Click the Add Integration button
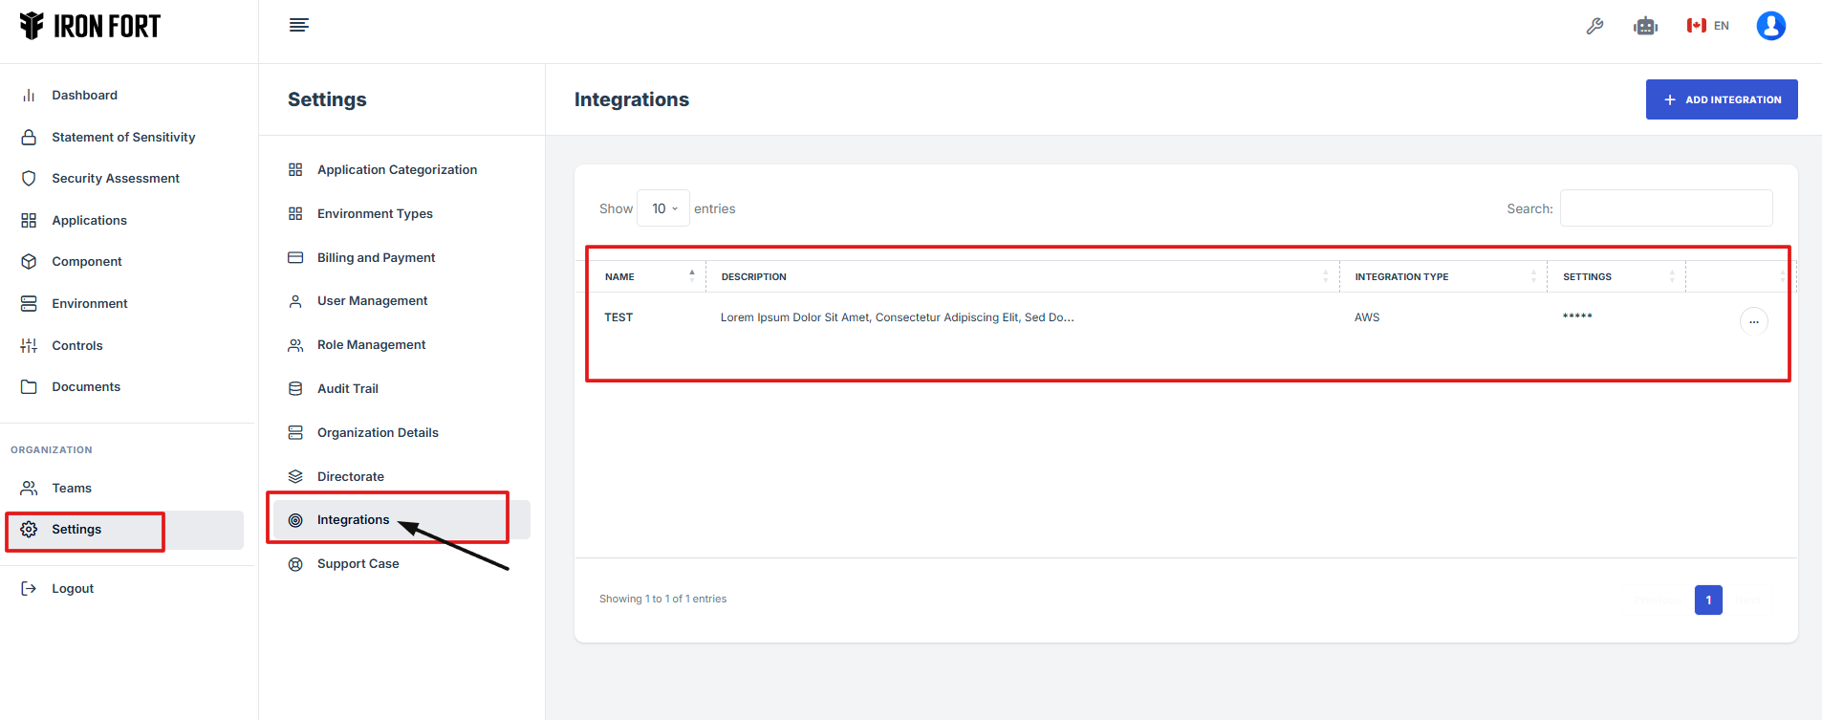The width and height of the screenshot is (1822, 720). 1721,99
